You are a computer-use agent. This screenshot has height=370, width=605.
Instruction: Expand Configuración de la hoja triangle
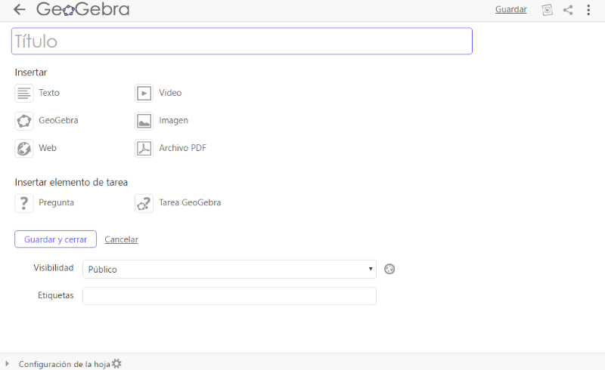(7, 363)
